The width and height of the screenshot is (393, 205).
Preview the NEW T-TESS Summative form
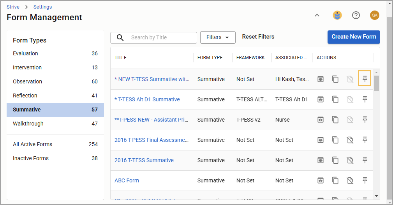[x=320, y=79]
